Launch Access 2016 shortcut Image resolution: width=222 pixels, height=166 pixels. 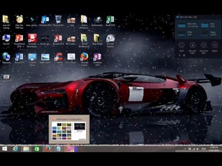tap(58, 40)
